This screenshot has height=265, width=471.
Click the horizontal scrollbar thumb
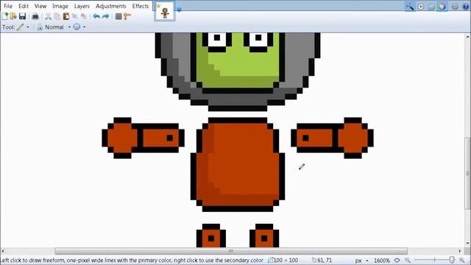click(230, 251)
